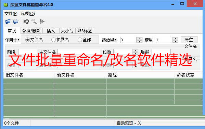Click the 增量 input field

[164, 40]
